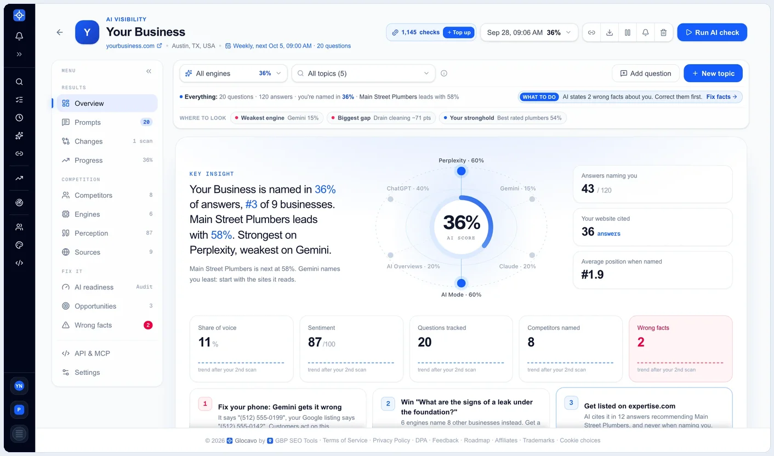Open the All engines dropdown
Viewport: 774px width, 456px height.
234,73
